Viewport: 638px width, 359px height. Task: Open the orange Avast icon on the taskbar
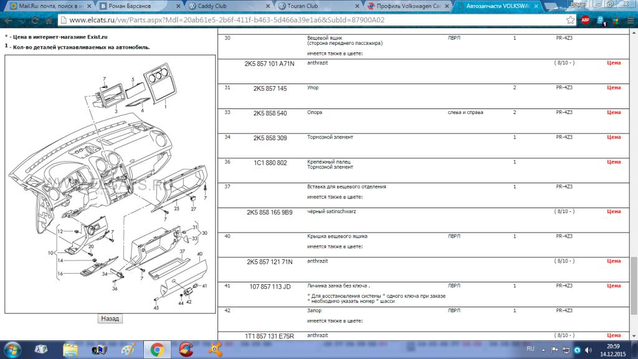[x=214, y=350]
